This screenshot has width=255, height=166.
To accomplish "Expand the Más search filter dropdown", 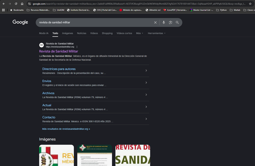I will (x=139, y=33).
